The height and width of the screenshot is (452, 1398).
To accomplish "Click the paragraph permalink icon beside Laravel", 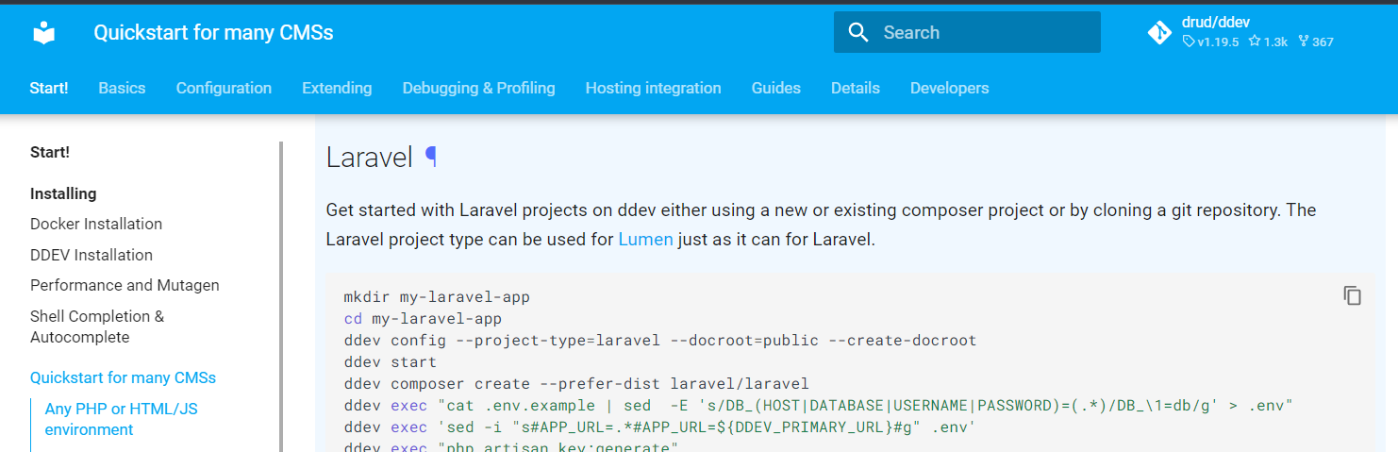I will 431,157.
